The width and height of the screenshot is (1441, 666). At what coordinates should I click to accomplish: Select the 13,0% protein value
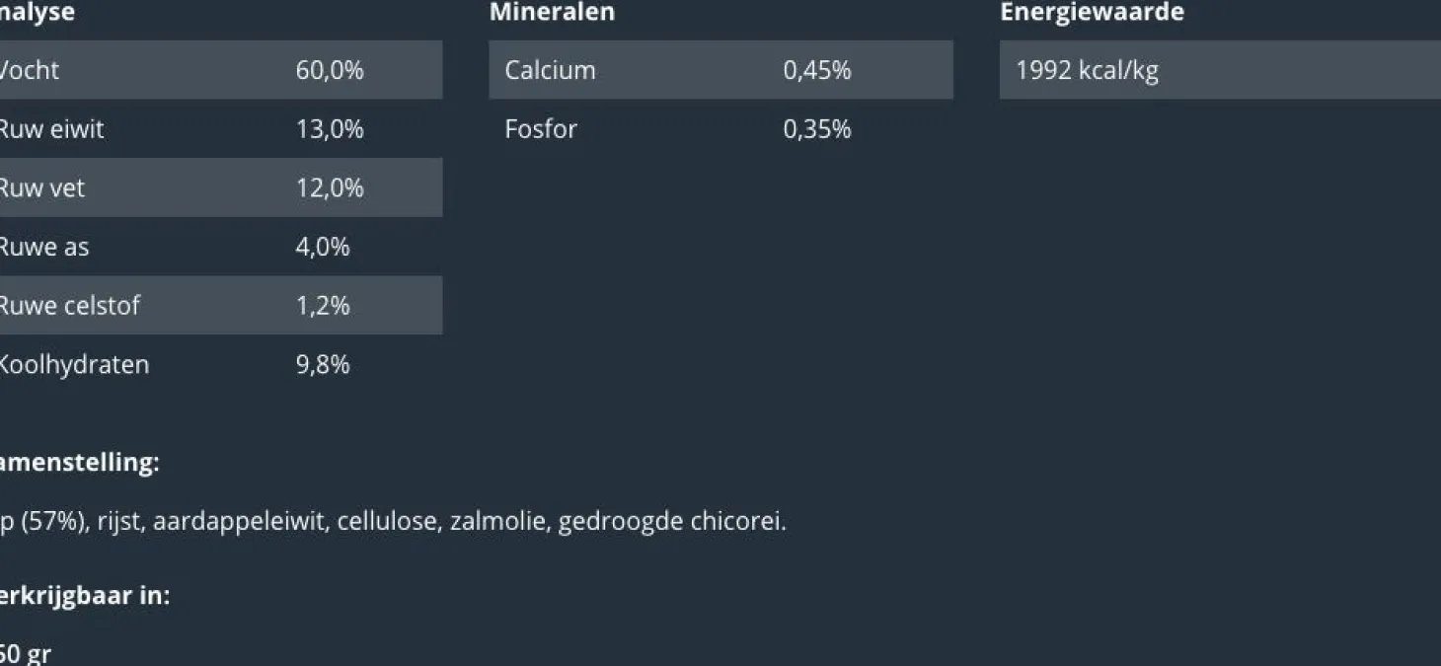click(330, 129)
